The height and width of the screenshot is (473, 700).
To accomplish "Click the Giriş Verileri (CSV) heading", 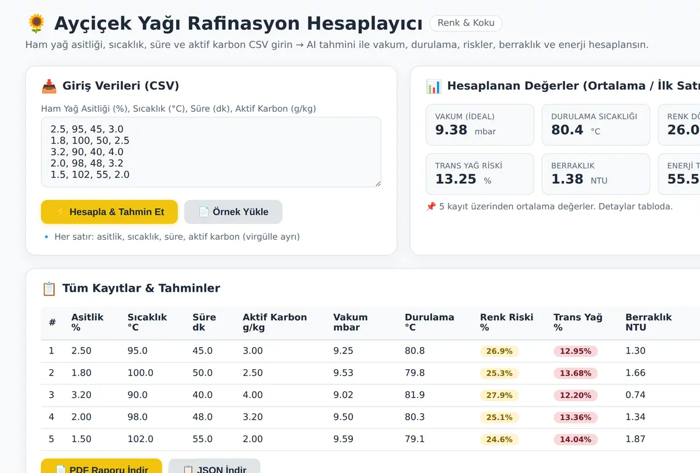I will [x=121, y=86].
